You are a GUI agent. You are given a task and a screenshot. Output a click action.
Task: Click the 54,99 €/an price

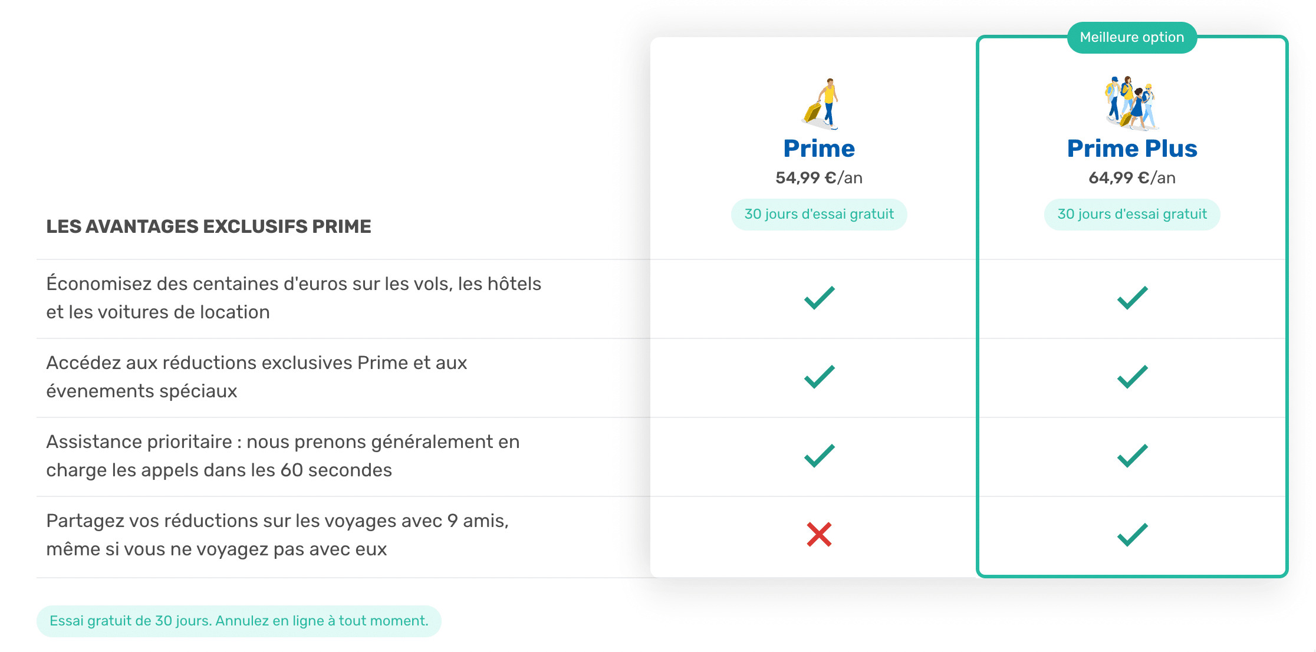pos(819,177)
